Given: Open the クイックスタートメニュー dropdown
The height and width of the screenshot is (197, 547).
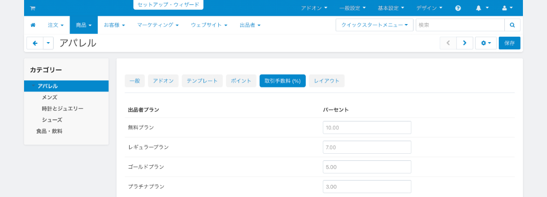Looking at the screenshot, I should tap(374, 25).
